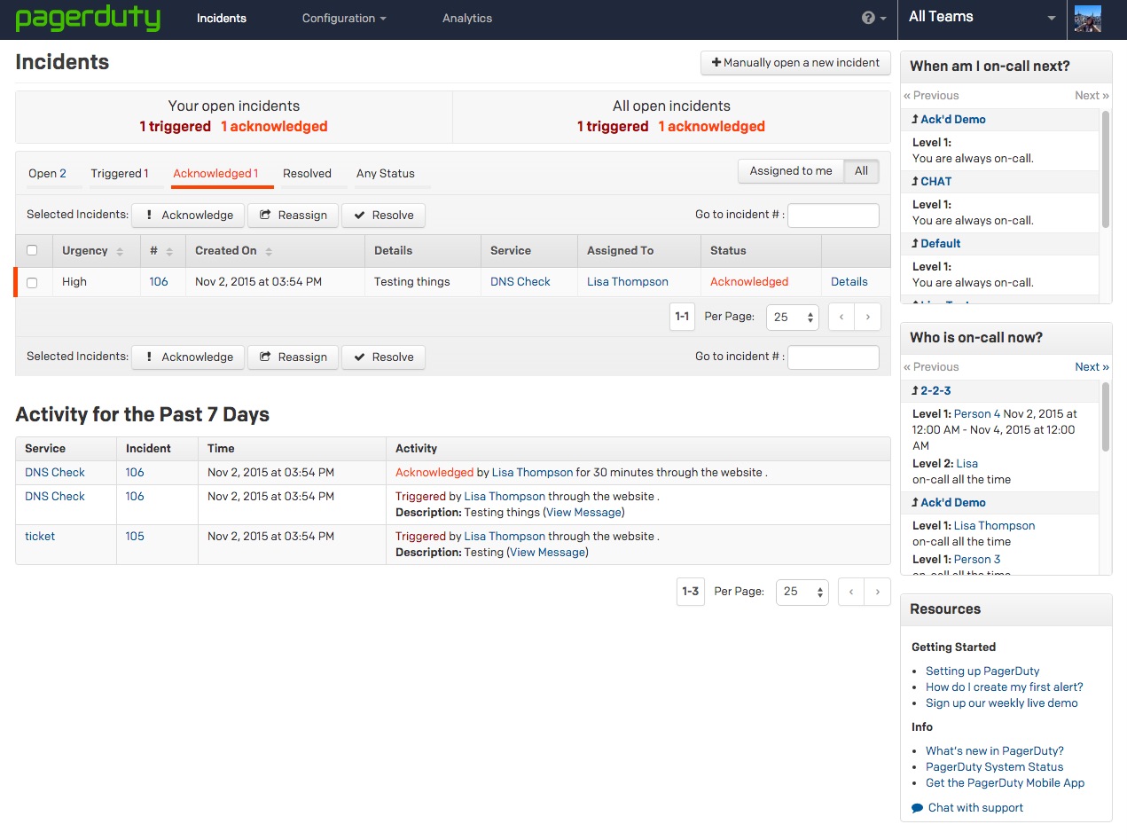
Task: Click bottom Go to incident # field
Action: (834, 357)
